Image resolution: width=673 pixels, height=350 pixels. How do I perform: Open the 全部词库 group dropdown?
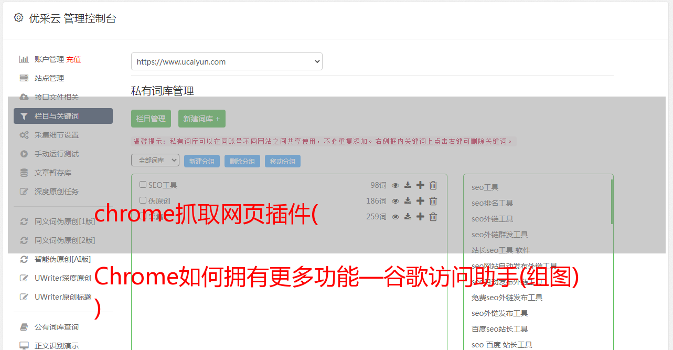(155, 160)
